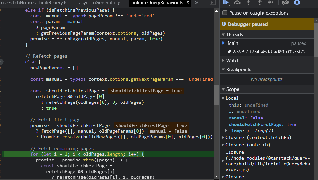Deactivate breakpoints using the slashed tag icon
The image size is (318, 180).
[x=285, y=2]
